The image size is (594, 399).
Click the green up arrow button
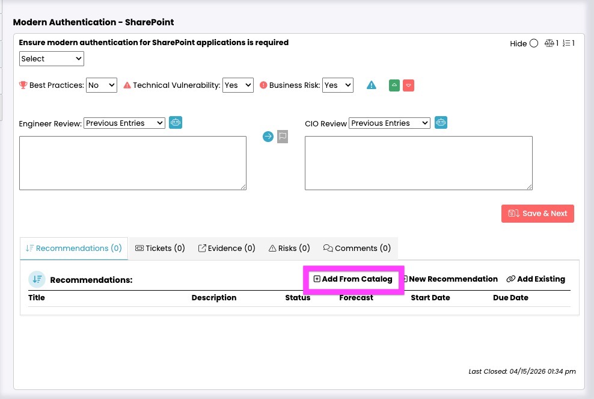click(x=394, y=85)
